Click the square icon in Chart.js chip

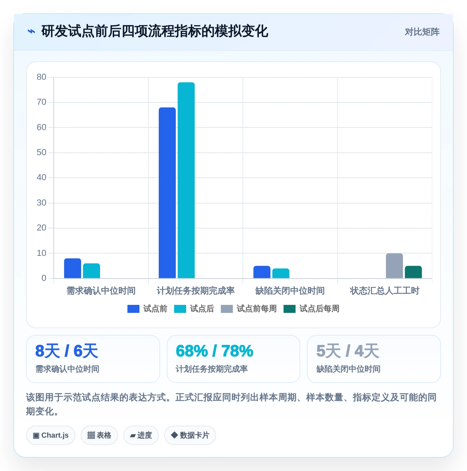[x=36, y=436]
